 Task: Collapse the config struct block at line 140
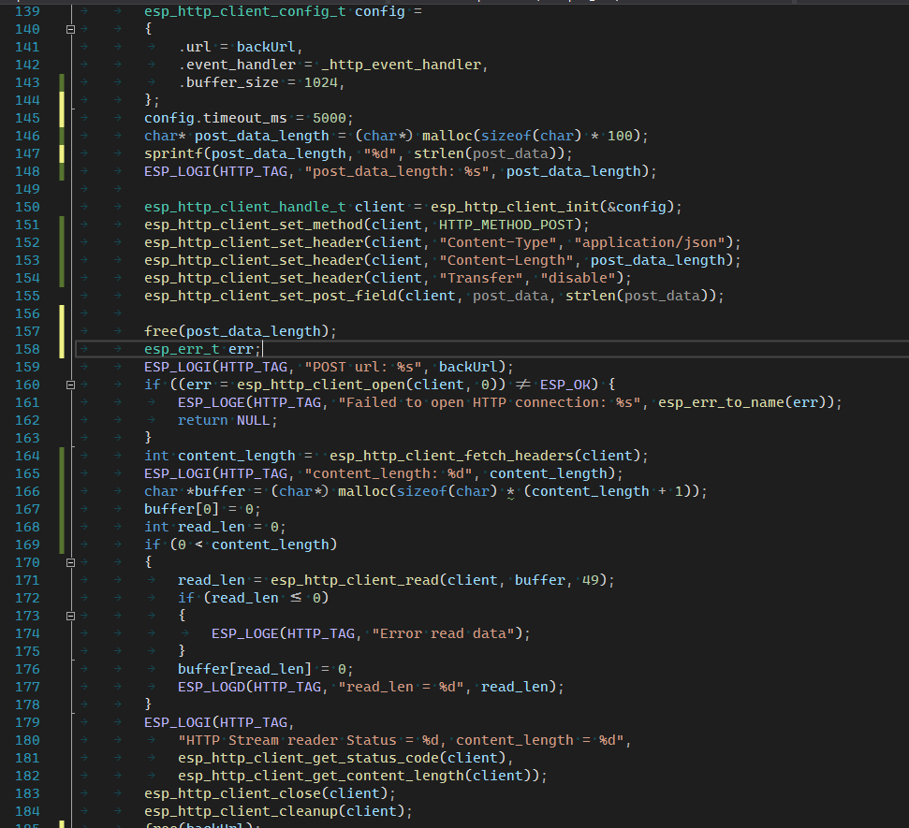tap(71, 29)
